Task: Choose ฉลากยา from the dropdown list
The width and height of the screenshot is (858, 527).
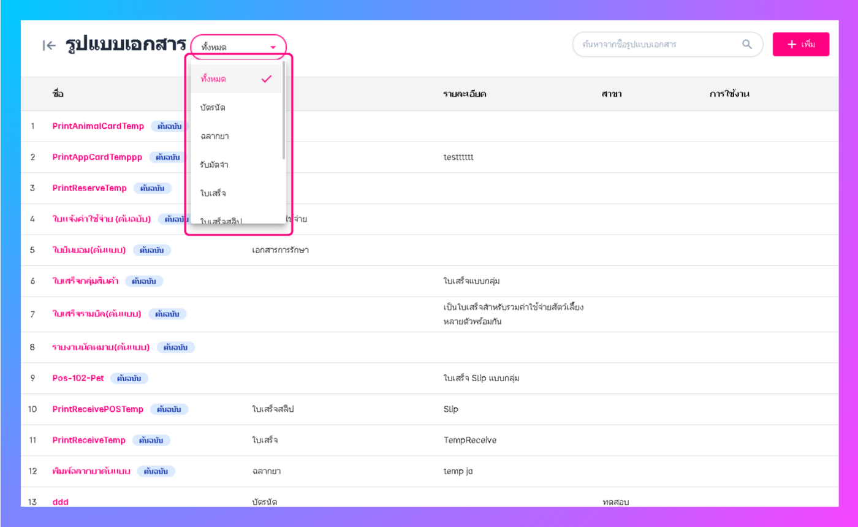Action: tap(237, 136)
